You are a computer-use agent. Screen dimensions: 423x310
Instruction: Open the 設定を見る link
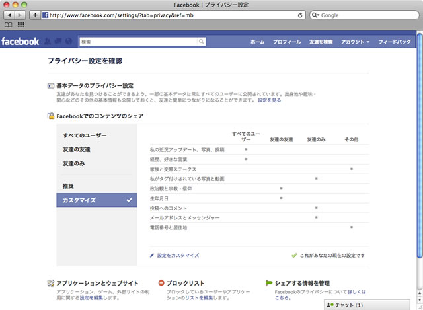point(269,100)
